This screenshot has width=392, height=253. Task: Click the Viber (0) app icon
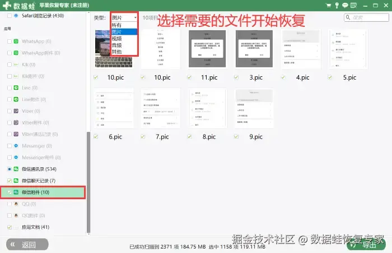(16, 111)
